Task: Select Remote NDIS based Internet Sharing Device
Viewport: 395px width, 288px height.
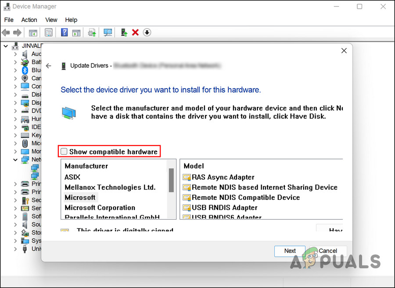Action: click(260, 187)
